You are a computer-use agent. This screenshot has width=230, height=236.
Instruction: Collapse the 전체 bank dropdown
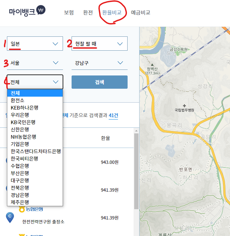[x=35, y=82]
